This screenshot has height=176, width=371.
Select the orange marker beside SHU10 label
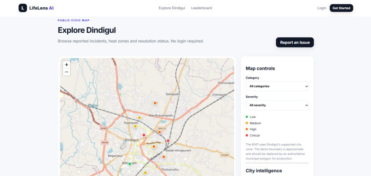[159, 132]
